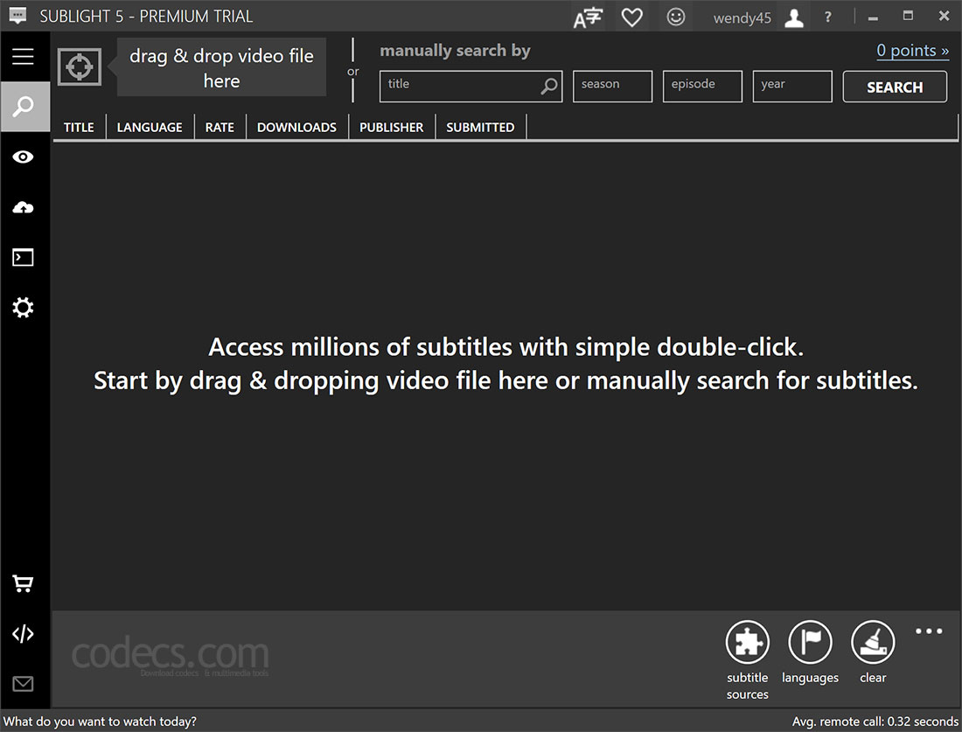Image resolution: width=962 pixels, height=732 pixels.
Task: Click the wendy45 username
Action: pyautogui.click(x=742, y=17)
